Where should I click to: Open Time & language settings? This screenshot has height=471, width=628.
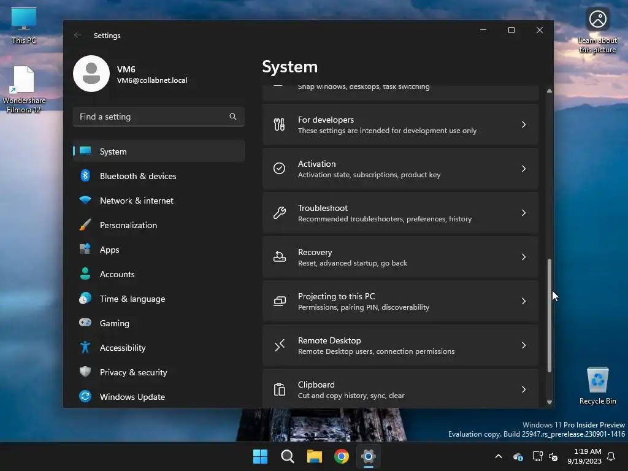(x=159, y=299)
